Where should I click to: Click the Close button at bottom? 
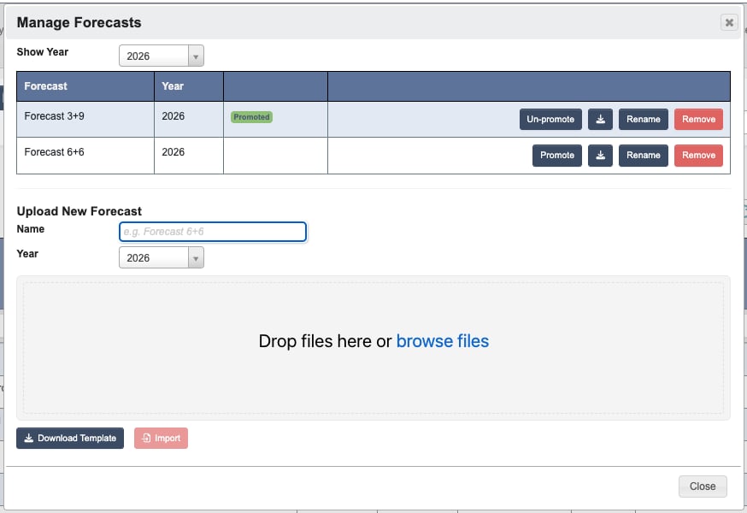[703, 486]
